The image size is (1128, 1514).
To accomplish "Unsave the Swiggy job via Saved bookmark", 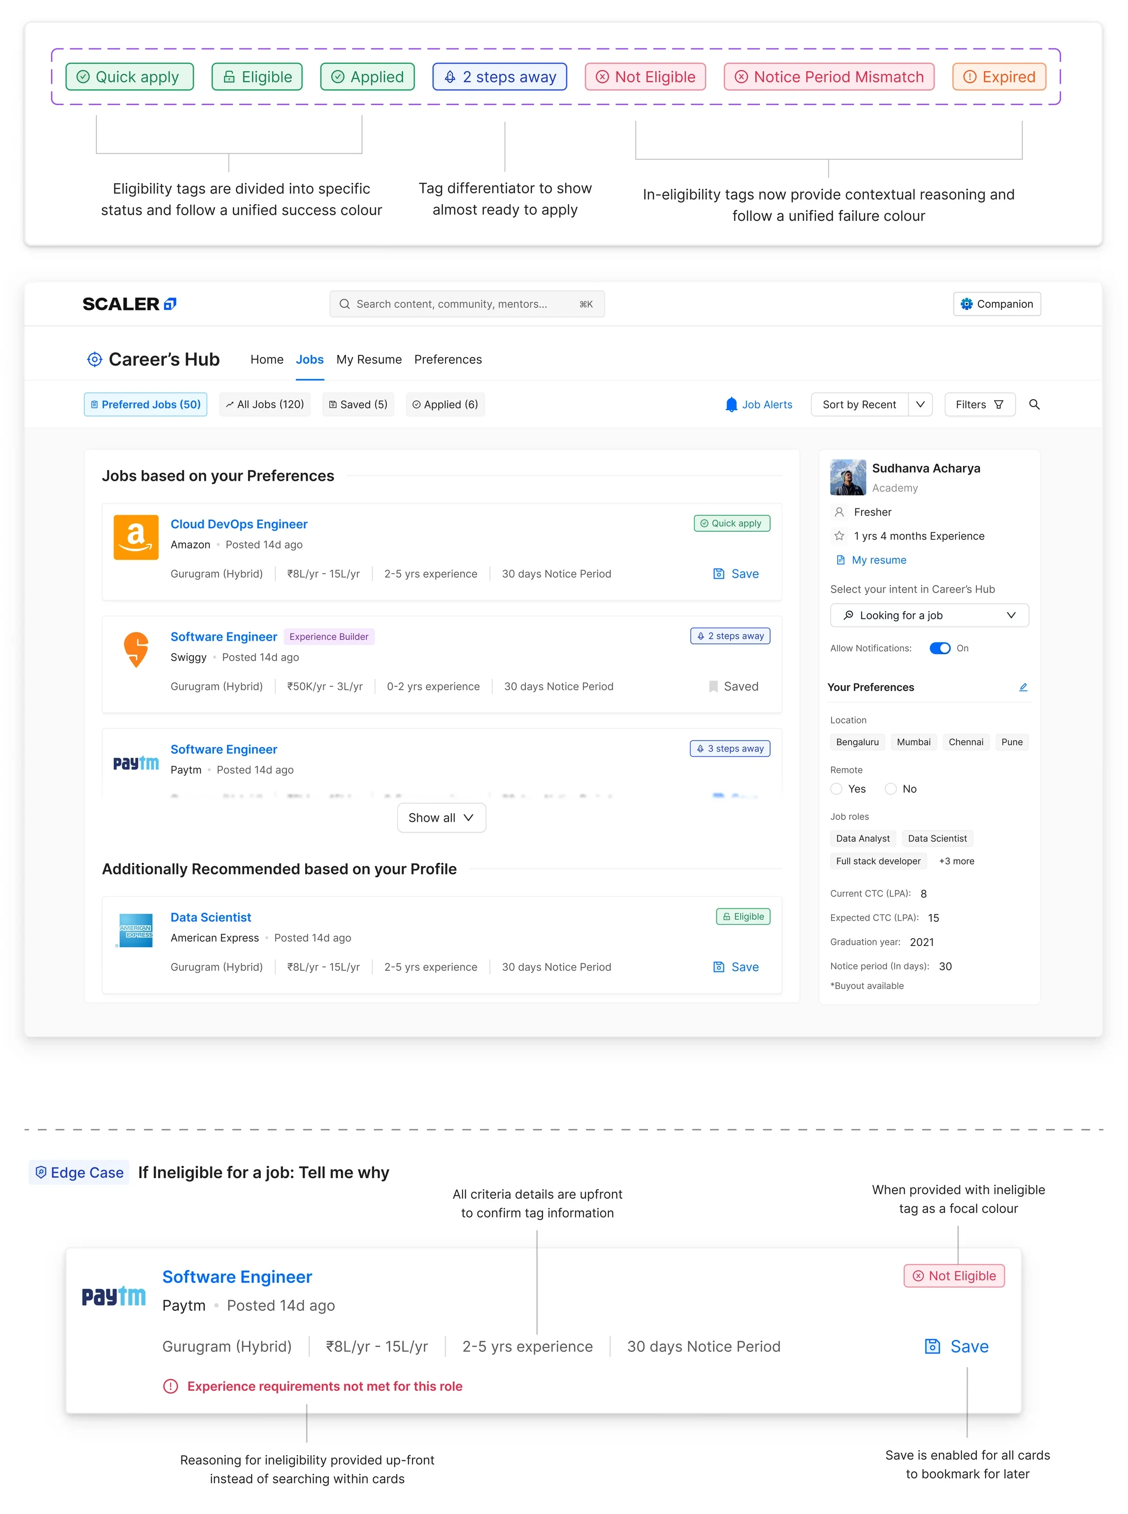I will click(x=733, y=687).
